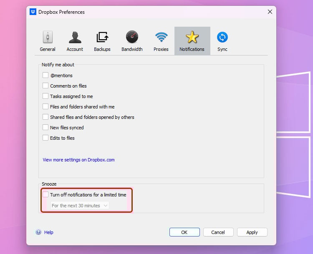Viewport: 313px width, 254px height.
Task: Switch to the General tab label
Action: (48, 49)
